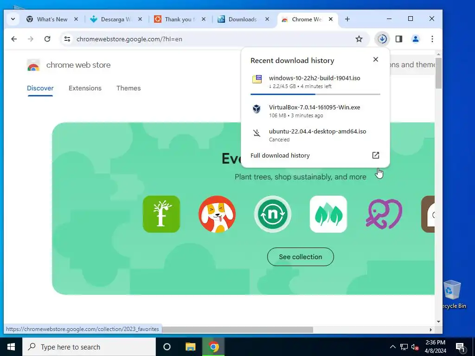The image size is (475, 356).
Task: Open the green leaves extension icon
Action: pyautogui.click(x=328, y=214)
